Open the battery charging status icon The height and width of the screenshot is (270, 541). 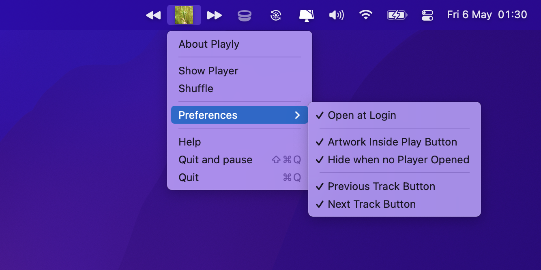[397, 15]
